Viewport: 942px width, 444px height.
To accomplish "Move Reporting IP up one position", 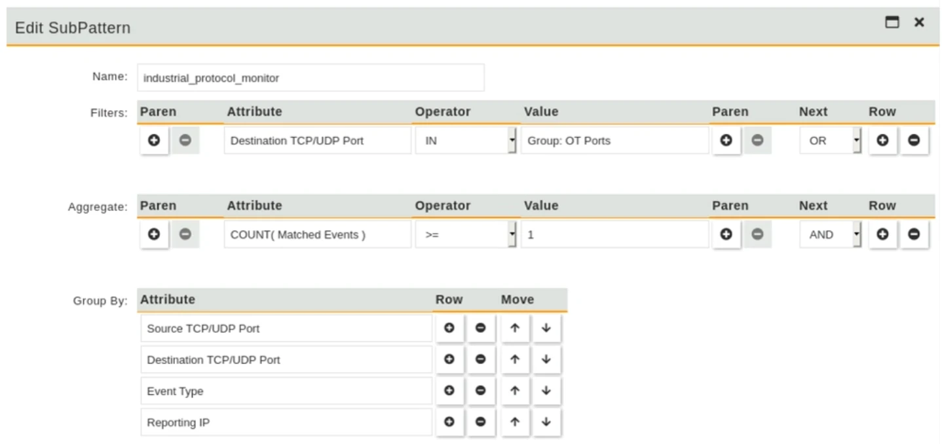I will pyautogui.click(x=515, y=422).
